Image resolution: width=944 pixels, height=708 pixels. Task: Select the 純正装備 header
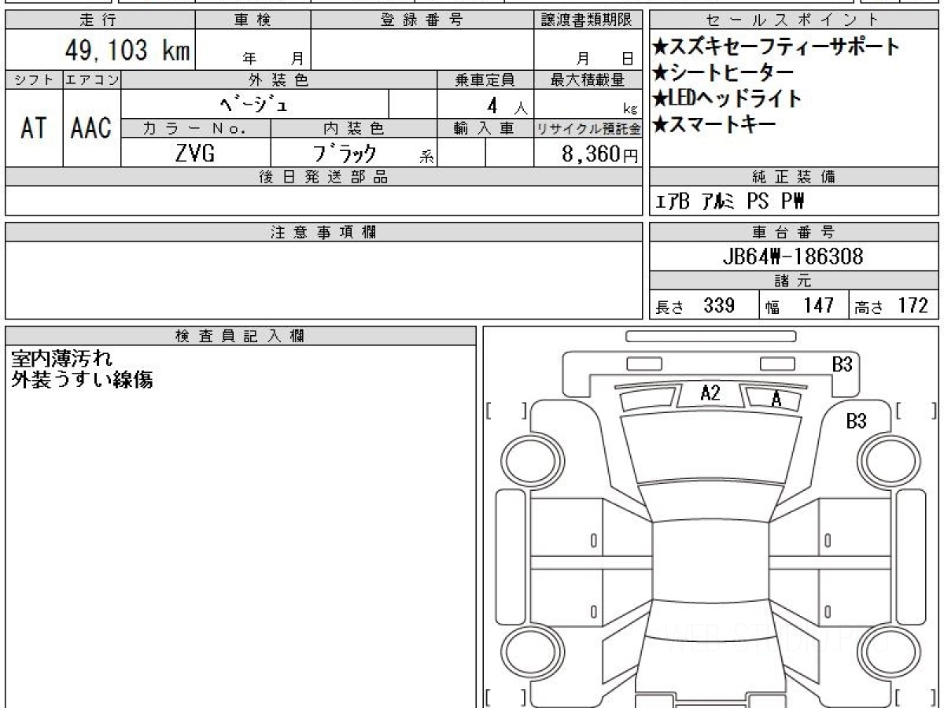794,177
